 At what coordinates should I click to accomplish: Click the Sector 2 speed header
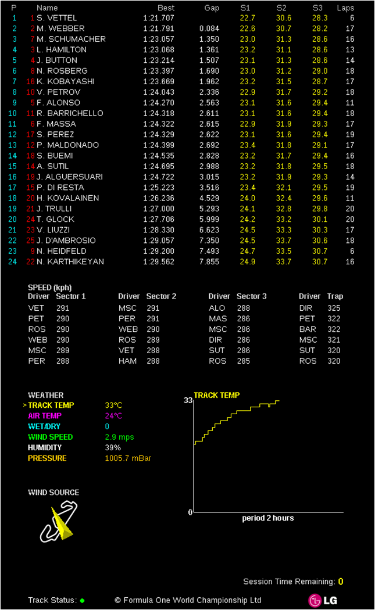[x=161, y=296]
